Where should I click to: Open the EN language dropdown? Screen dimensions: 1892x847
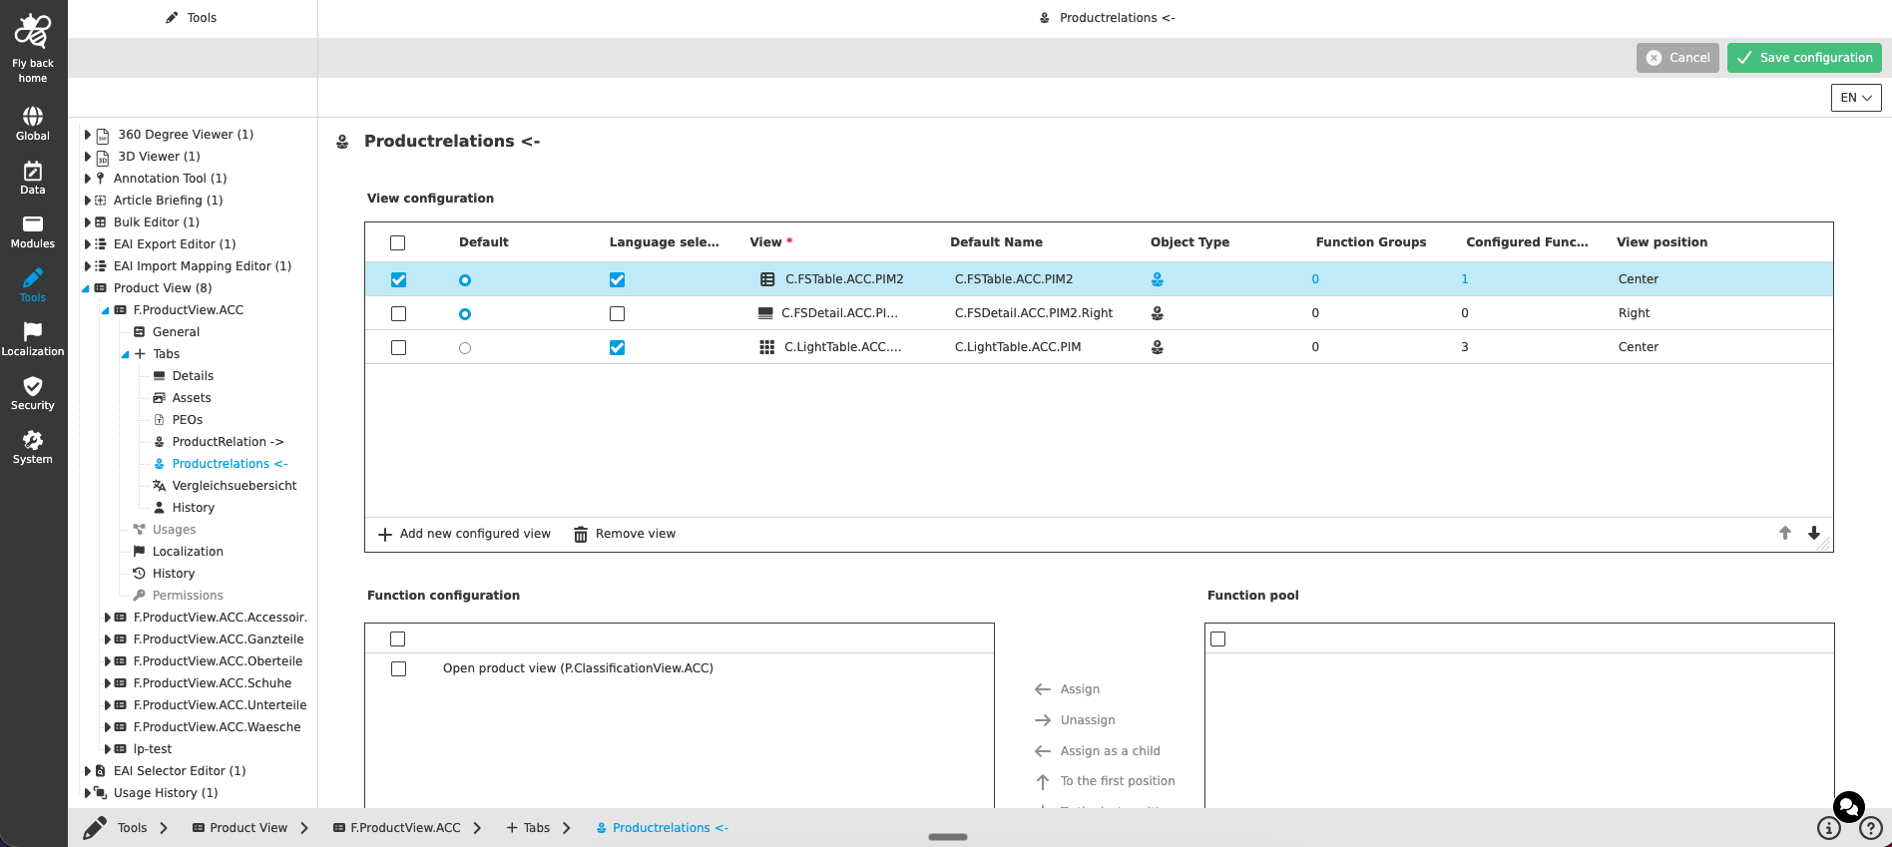(1856, 98)
